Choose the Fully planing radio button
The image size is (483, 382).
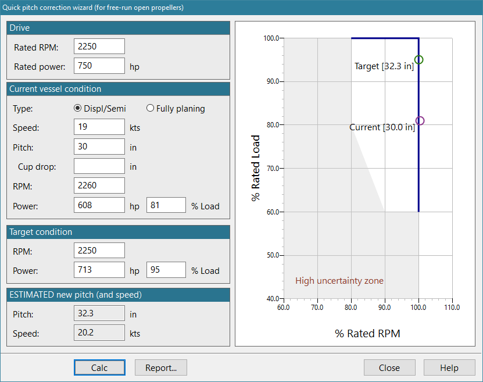150,108
